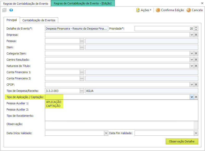Click Observação Detalhe button
Image resolution: width=205 pixels, height=151 pixels.
[x=182, y=141]
